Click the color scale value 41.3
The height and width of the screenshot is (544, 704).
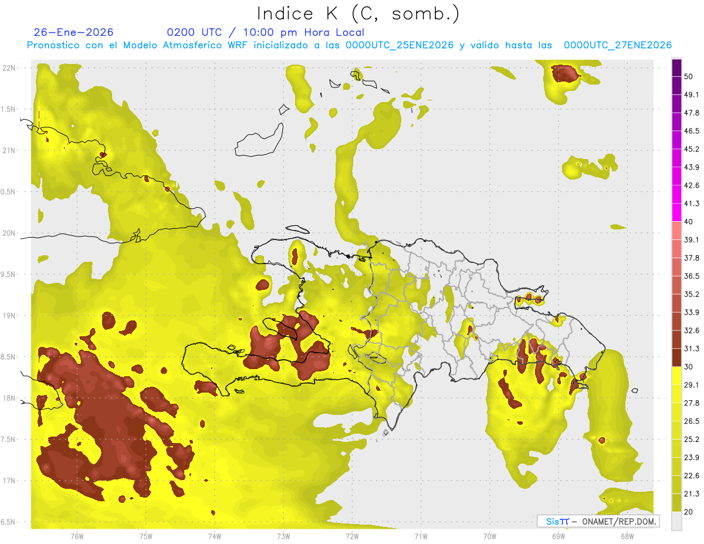tap(692, 204)
